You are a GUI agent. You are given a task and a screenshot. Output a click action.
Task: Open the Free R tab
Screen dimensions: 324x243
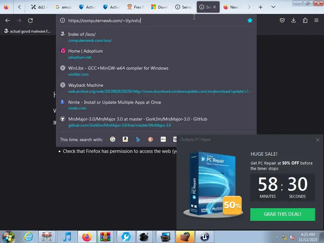pyautogui.click(x=136, y=7)
